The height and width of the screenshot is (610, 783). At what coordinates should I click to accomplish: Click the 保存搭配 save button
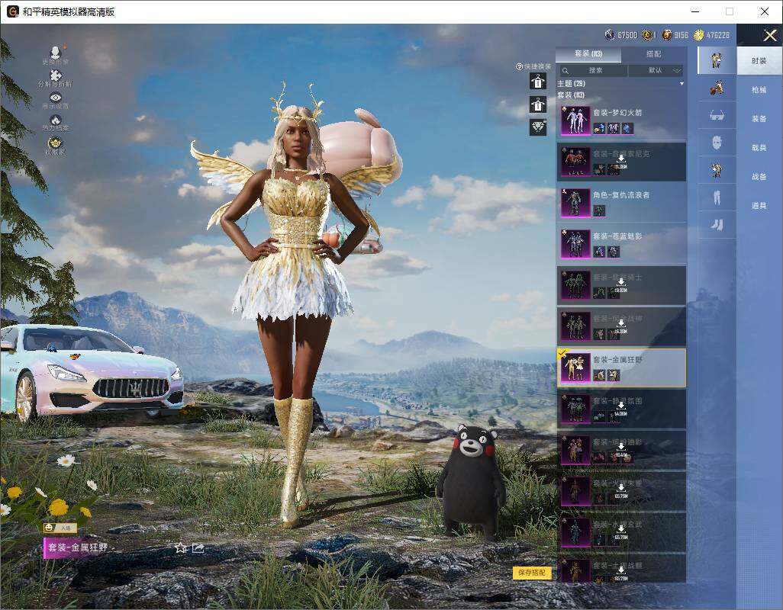click(531, 573)
